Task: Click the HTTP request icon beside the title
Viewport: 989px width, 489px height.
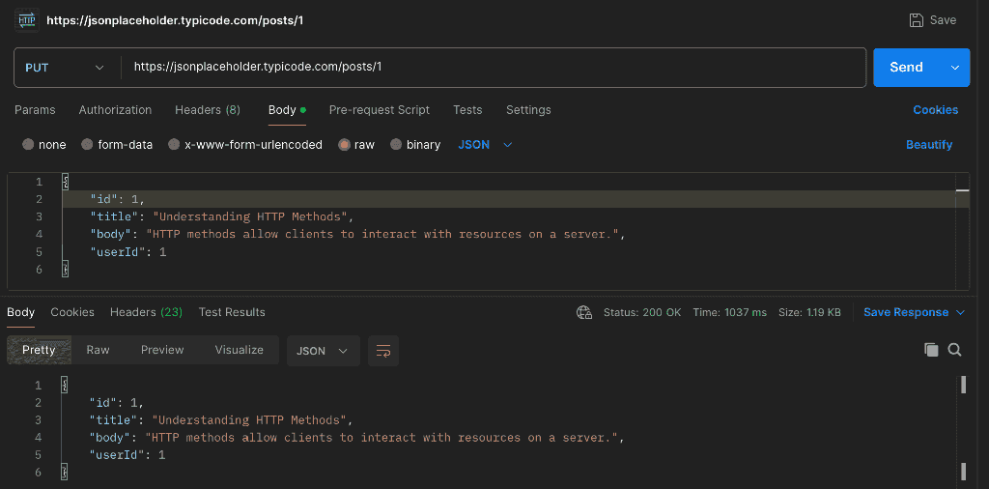Action: coord(26,20)
